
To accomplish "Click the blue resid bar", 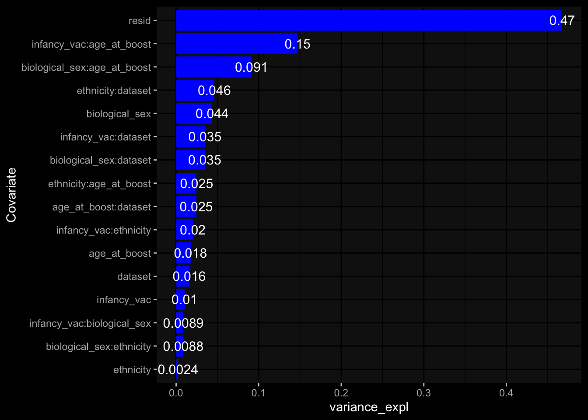I will click(x=369, y=21).
